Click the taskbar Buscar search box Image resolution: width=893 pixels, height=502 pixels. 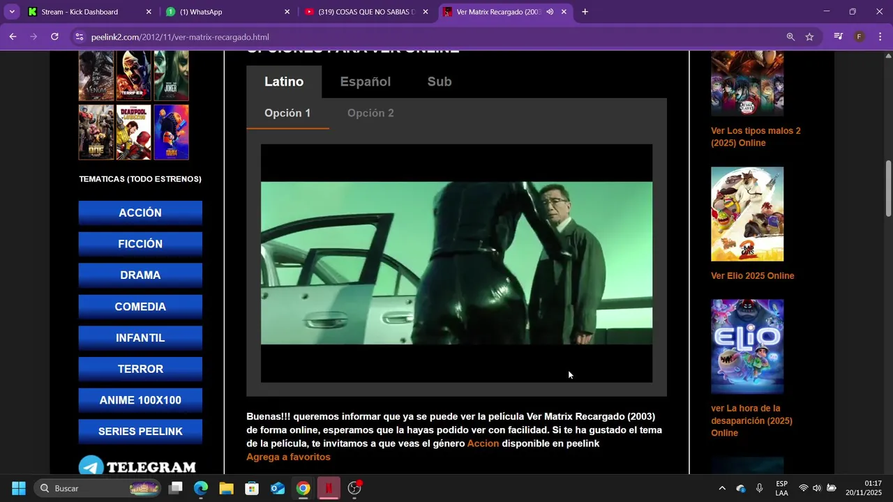[98, 488]
